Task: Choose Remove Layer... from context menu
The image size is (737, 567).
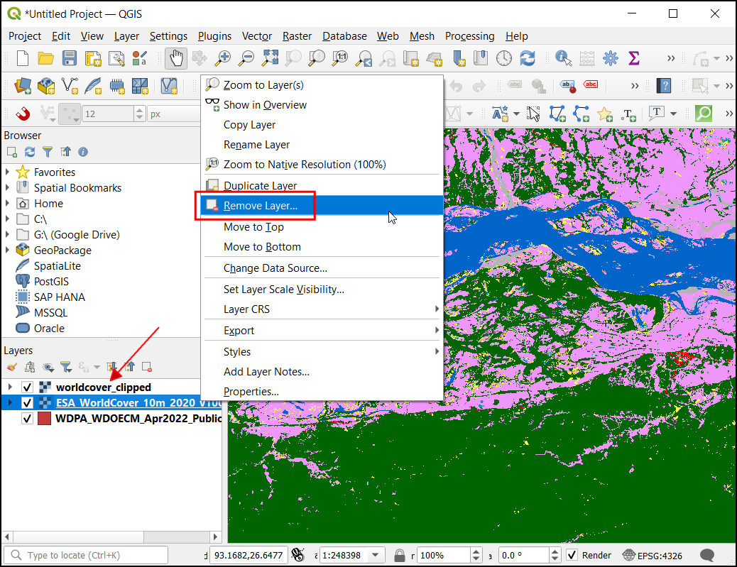Action: click(x=260, y=206)
